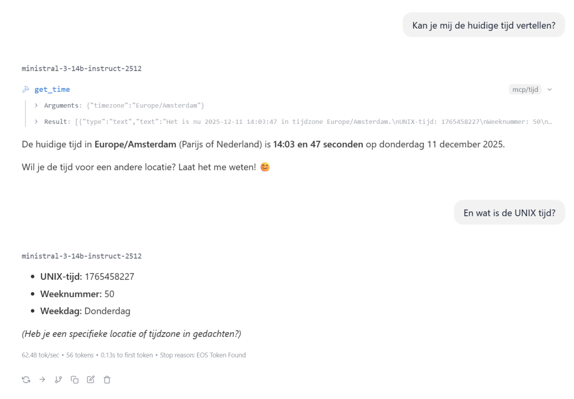The height and width of the screenshot is (399, 574).
Task: Click the second ministral-3-14b-instruct-2512 model label
Action: (x=81, y=256)
